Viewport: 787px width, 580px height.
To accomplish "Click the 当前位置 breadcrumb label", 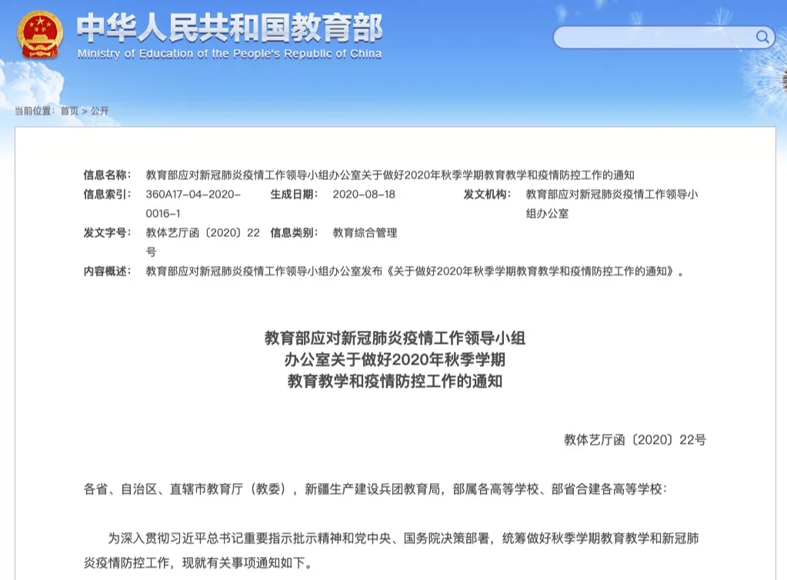I will [x=34, y=111].
